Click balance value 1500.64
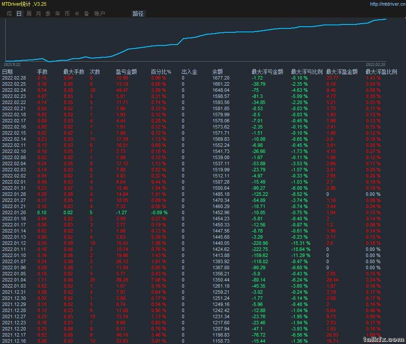Screen dimensions: 406x344 pos(221,188)
